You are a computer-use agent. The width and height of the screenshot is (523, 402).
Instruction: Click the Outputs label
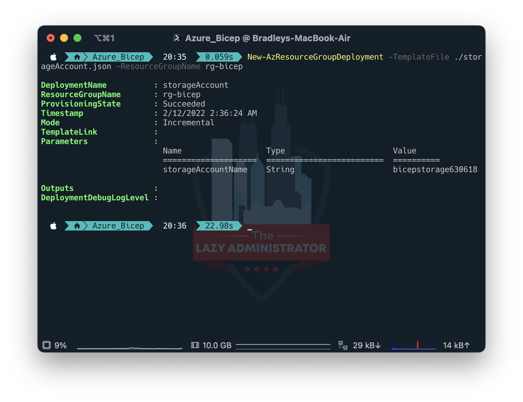pos(57,188)
